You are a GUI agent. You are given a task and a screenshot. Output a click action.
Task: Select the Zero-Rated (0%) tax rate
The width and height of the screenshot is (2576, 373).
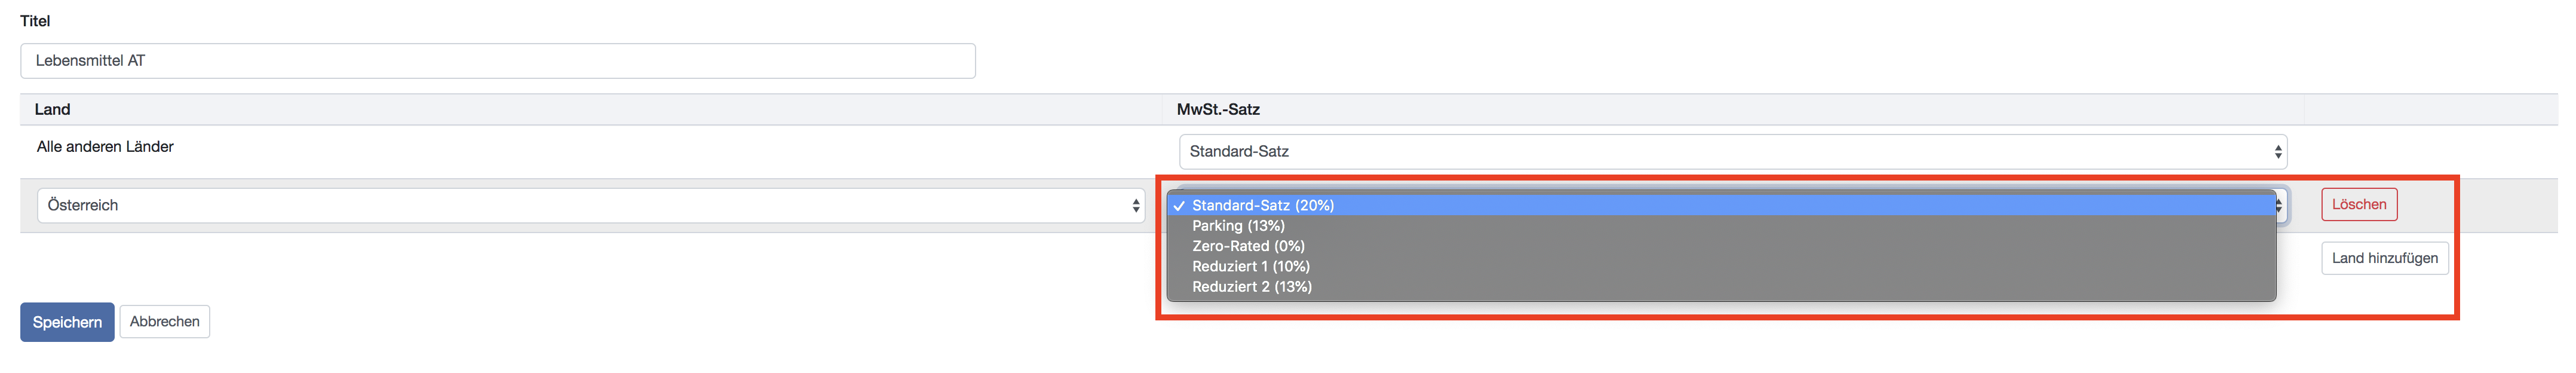click(1248, 246)
